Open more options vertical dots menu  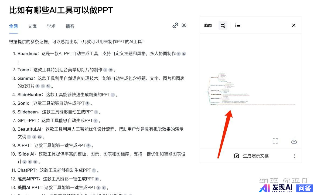pyautogui.click(x=294, y=156)
